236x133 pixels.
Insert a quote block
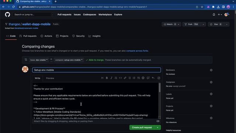pyautogui.click(x=116, y=78)
